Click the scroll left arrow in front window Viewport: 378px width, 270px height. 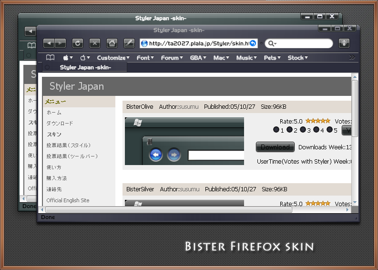tap(42, 210)
